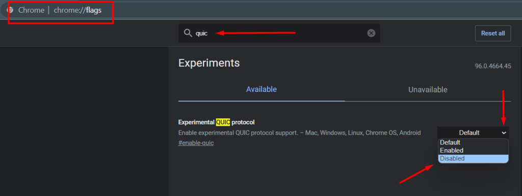Collapse the QUIC Default dropdown

click(x=473, y=133)
